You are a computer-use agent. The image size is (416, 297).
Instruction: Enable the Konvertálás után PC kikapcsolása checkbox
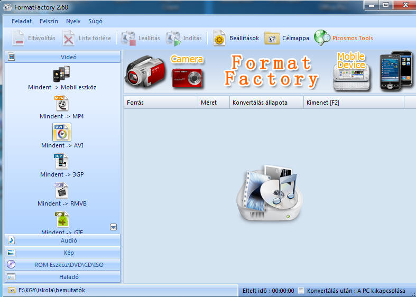point(301,291)
